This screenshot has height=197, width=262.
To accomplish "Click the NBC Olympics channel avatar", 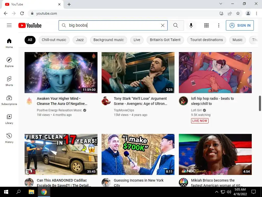I will click(183, 182).
